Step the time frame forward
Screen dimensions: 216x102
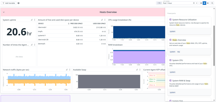208,3
